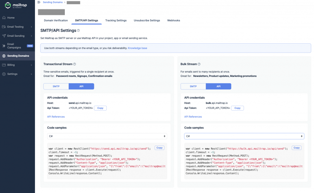Screen dimensions: 314x193
Task: Open the Knowledge base link
Action: coord(137,48)
